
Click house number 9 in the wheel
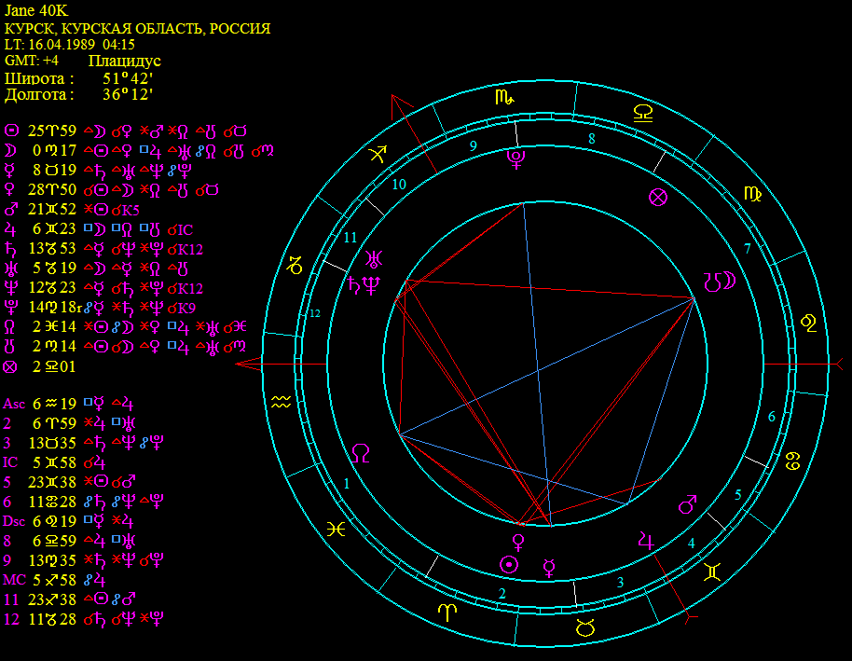(474, 145)
